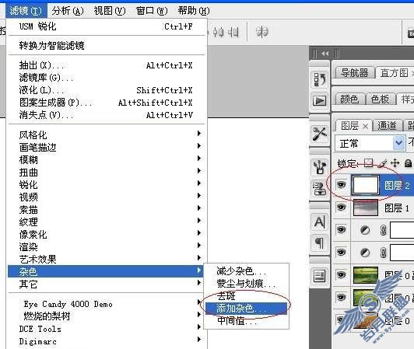This screenshot has height=349, width=414.
Task: Select the 图层 2 white thumbnail
Action: 366,185
